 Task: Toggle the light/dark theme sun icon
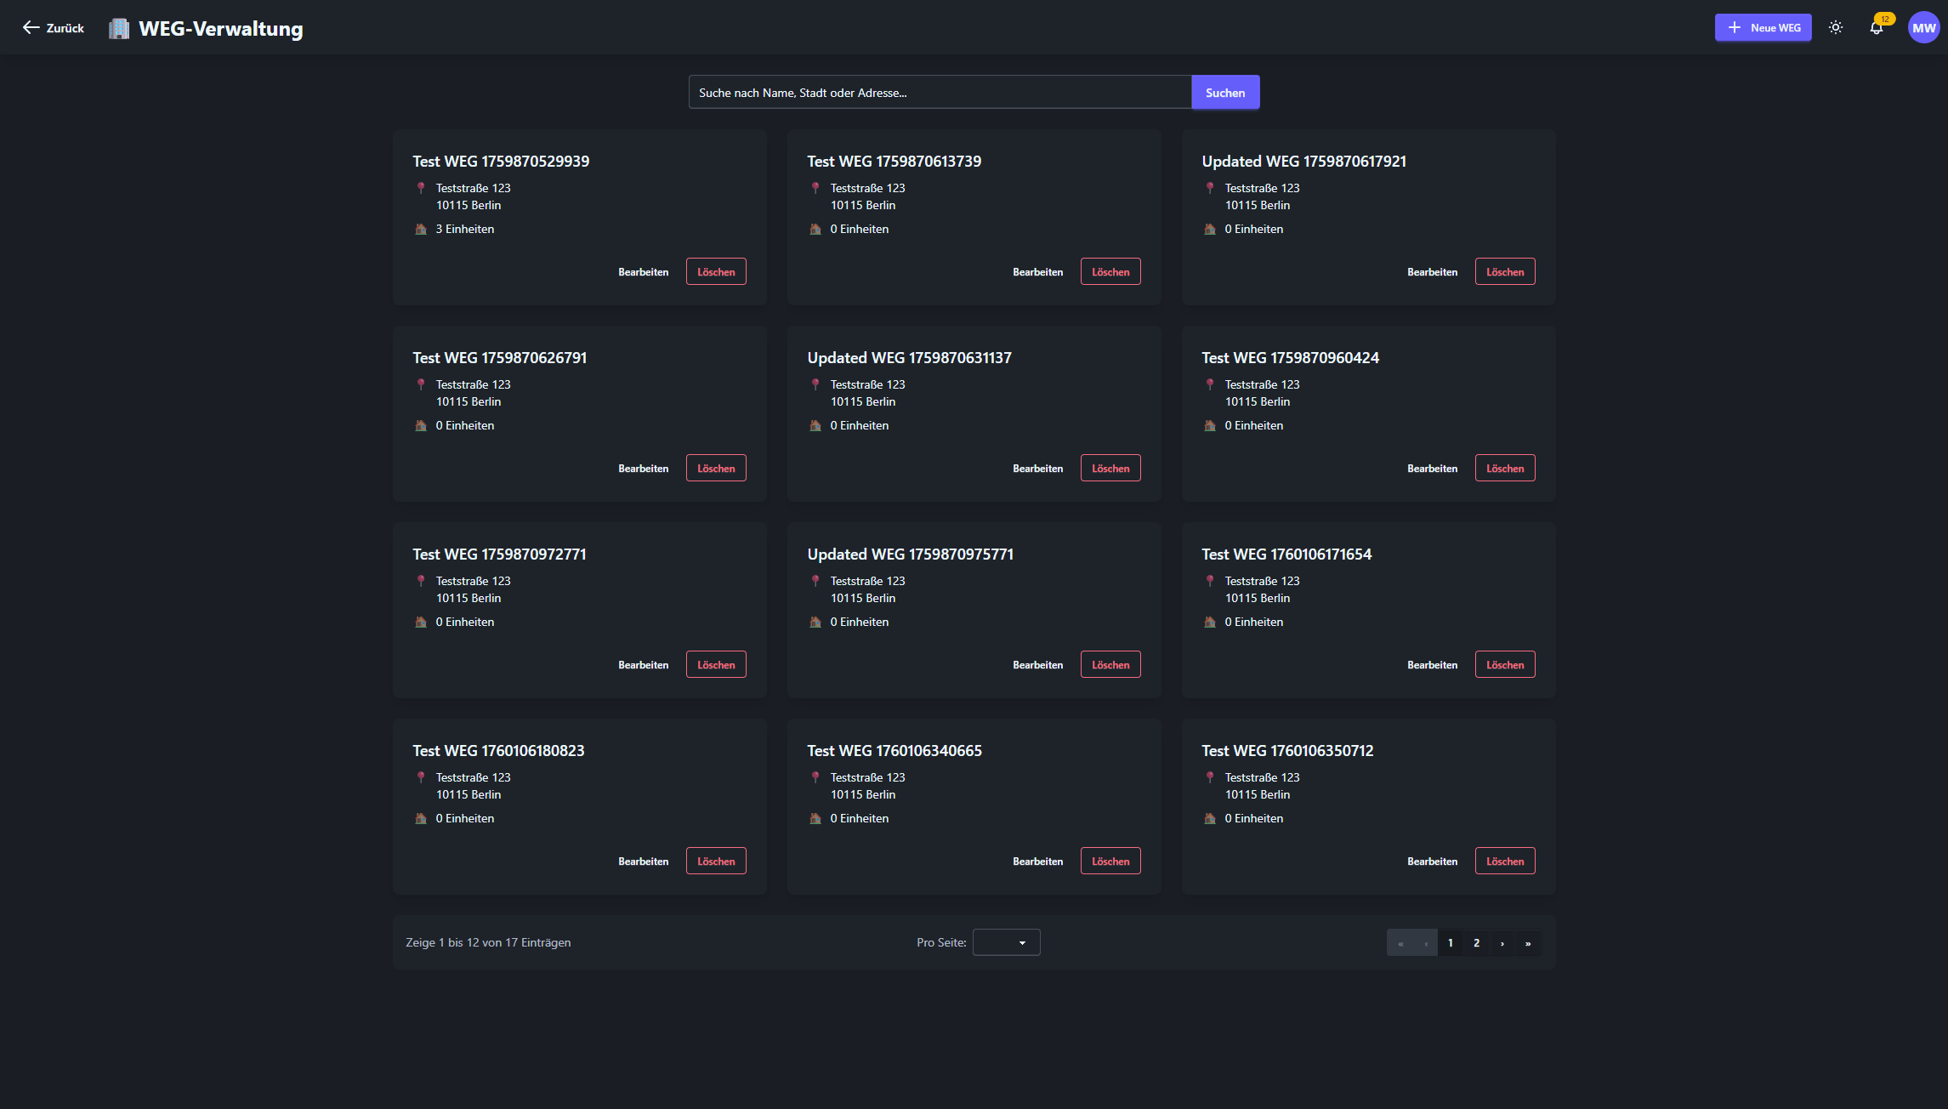pyautogui.click(x=1836, y=28)
